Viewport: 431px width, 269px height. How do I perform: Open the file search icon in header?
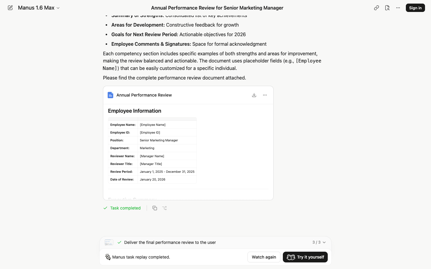387,8
